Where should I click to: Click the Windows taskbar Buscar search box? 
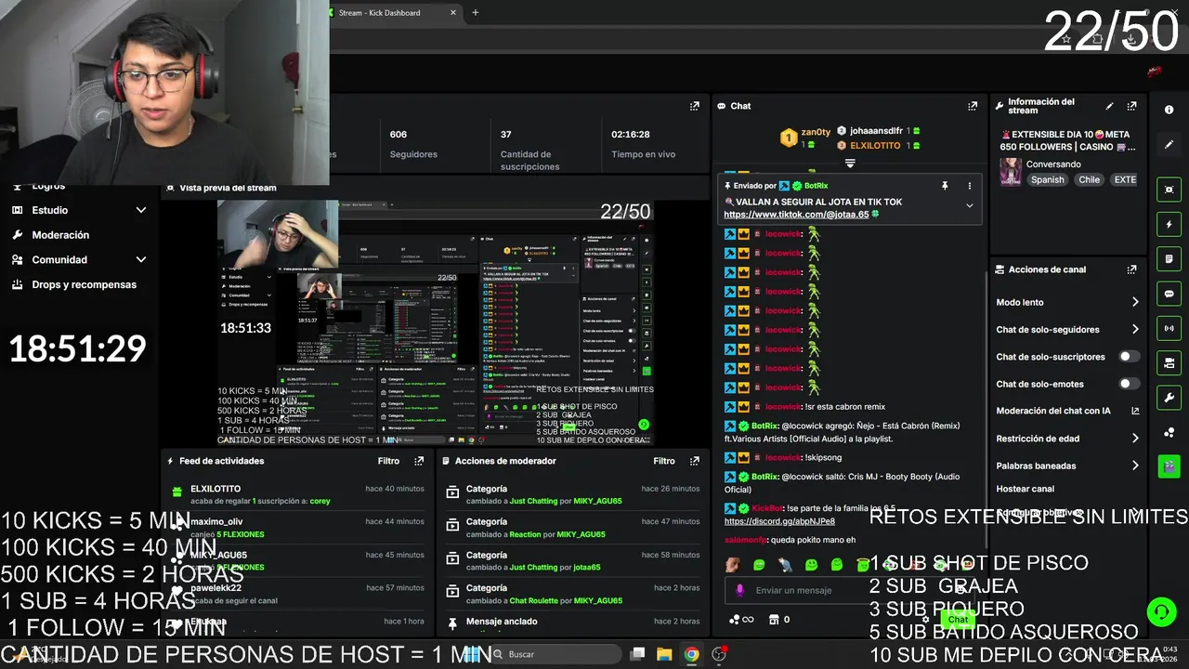click(555, 654)
